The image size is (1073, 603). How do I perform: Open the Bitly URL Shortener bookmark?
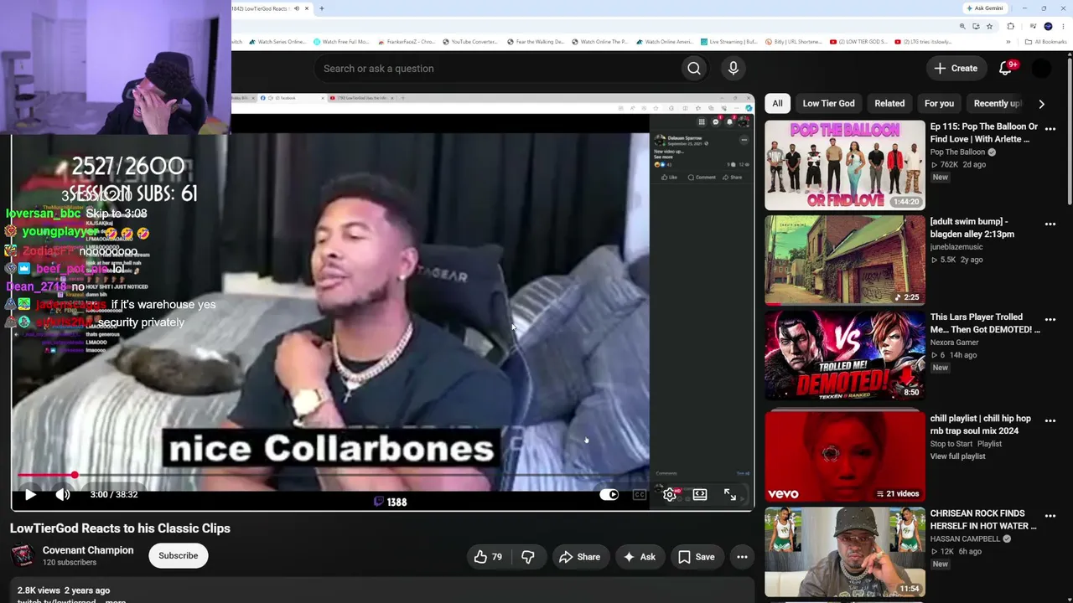click(x=792, y=42)
